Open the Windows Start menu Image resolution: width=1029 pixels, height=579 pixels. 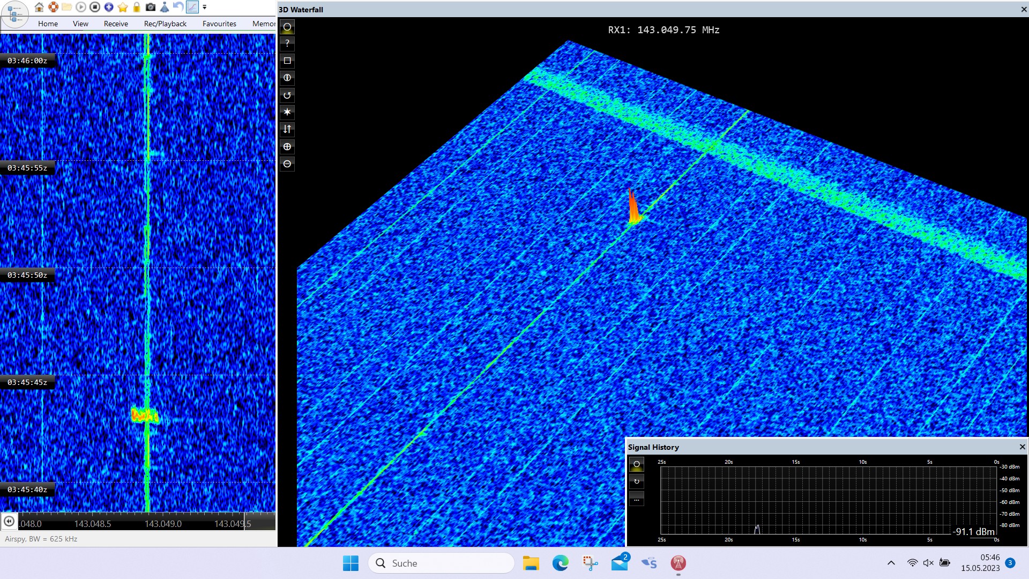point(351,563)
